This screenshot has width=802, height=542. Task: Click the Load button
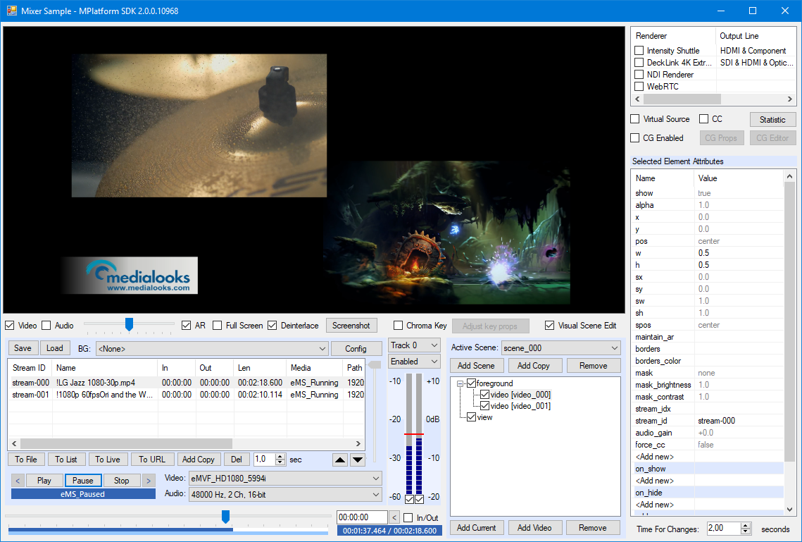tap(55, 349)
